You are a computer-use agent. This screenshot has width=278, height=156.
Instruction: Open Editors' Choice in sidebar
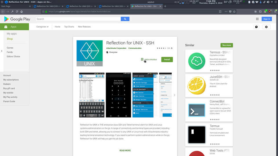tap(14, 56)
